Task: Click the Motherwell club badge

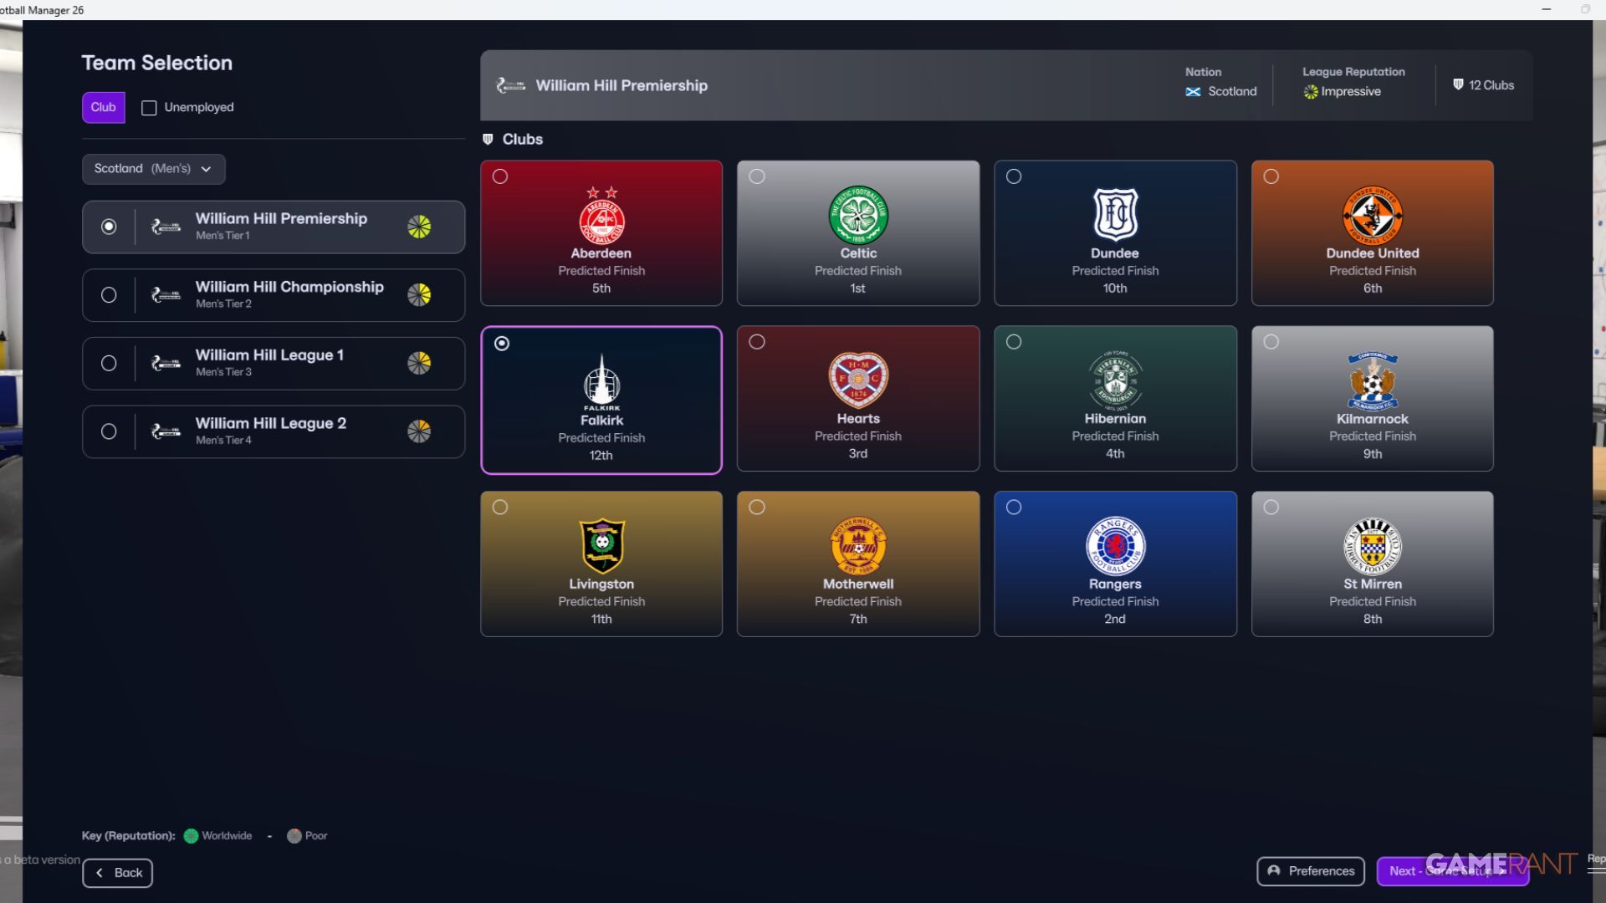Action: coord(858,545)
